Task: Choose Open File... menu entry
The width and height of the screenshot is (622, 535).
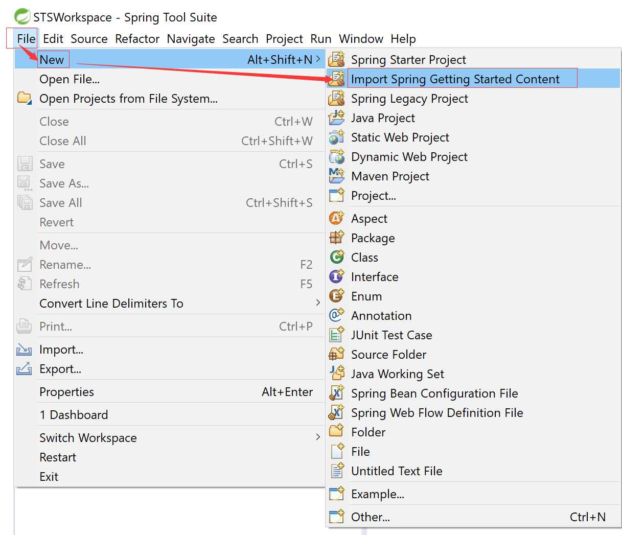Action: [x=170, y=79]
